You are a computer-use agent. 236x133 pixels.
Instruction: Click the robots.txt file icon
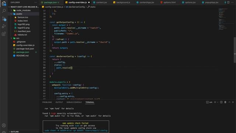click(x=15, y=35)
